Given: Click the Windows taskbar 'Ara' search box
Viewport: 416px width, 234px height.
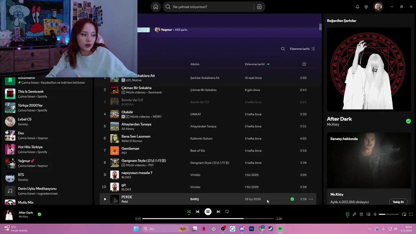Looking at the screenshot, I should [x=165, y=229].
